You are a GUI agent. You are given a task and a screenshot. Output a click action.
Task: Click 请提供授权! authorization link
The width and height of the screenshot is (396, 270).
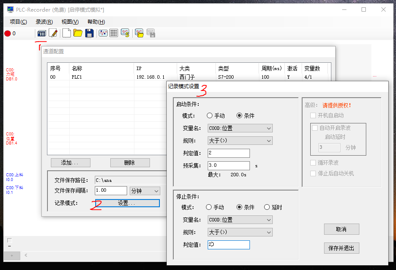(337, 105)
